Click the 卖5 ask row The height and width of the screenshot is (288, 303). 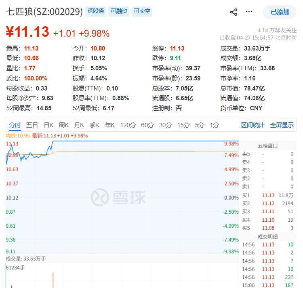[267, 154]
